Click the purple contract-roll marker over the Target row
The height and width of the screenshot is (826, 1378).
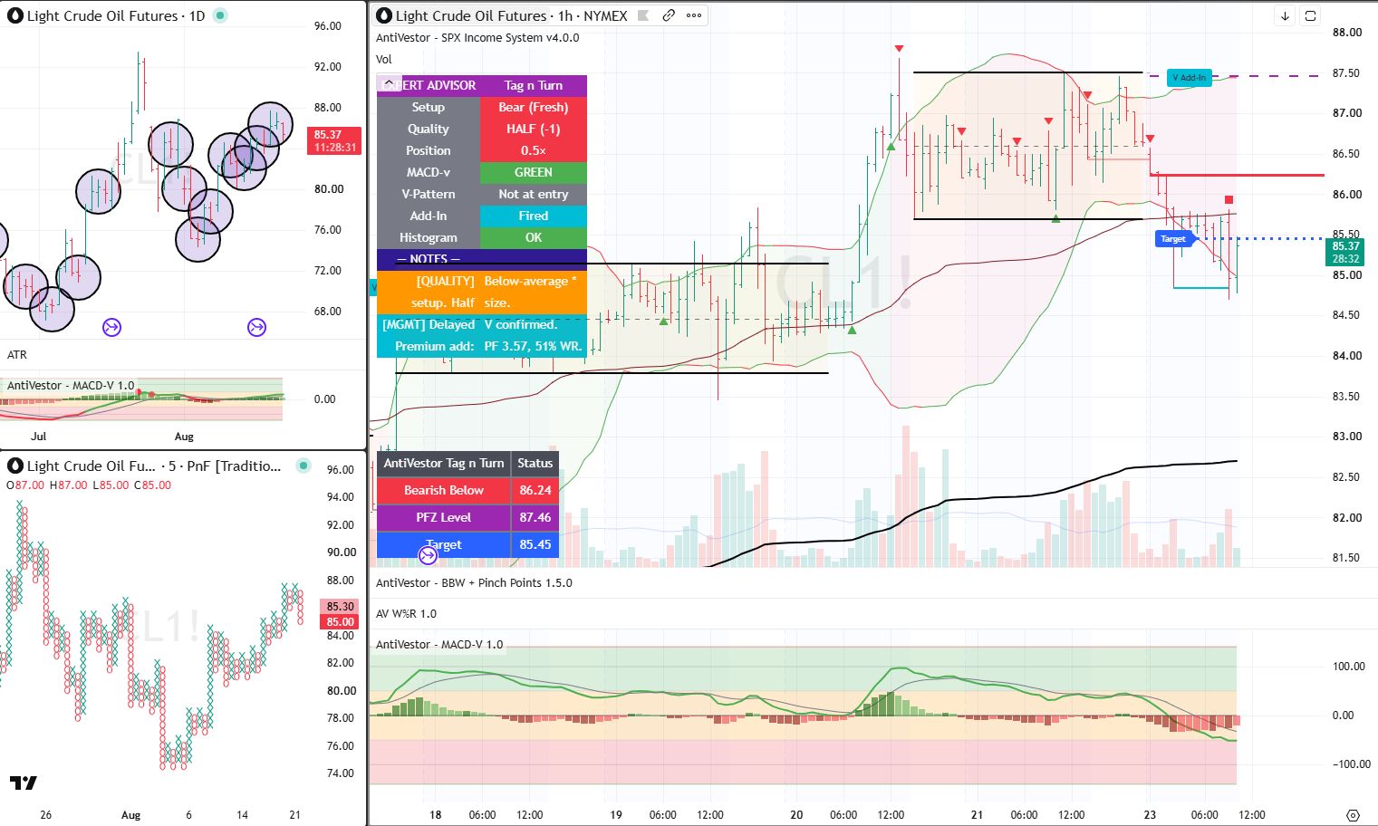click(x=429, y=554)
